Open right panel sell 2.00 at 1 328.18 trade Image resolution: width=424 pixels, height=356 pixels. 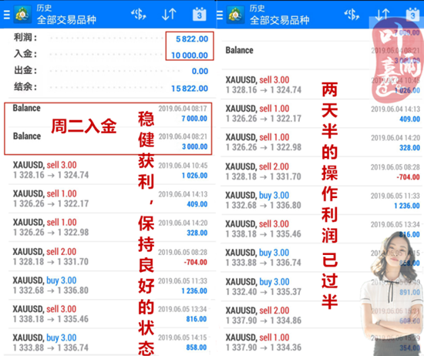(321, 171)
